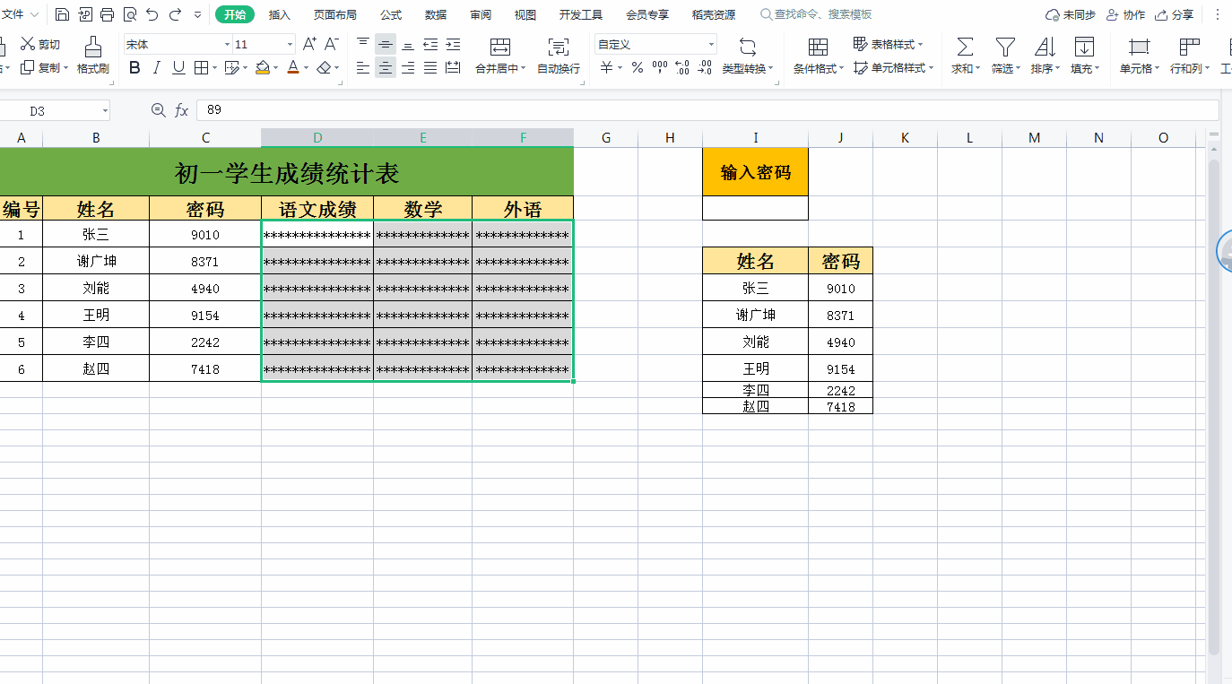
Task: Toggle Underline formatting
Action: tap(178, 67)
